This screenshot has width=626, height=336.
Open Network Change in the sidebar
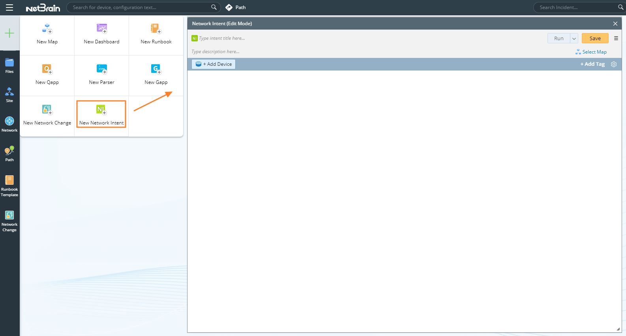[x=9, y=221]
